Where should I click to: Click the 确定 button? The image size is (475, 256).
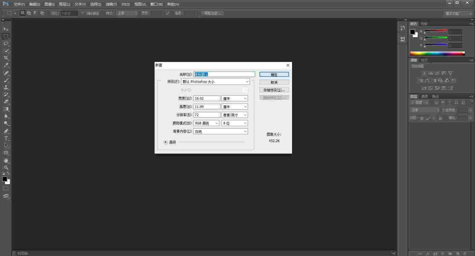(274, 74)
